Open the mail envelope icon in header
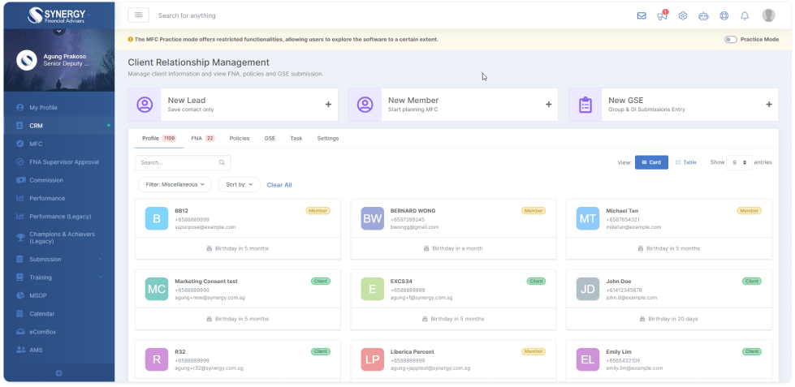 642,15
